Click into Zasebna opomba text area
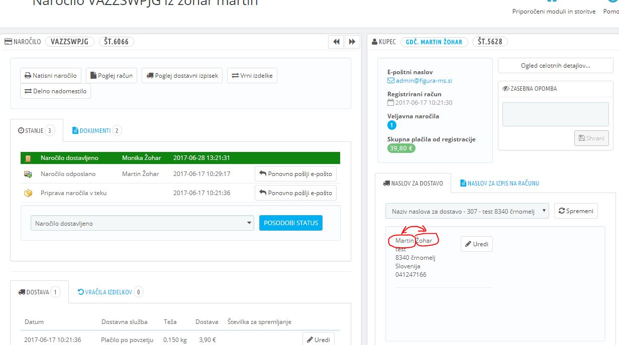The image size is (619, 345). [555, 114]
